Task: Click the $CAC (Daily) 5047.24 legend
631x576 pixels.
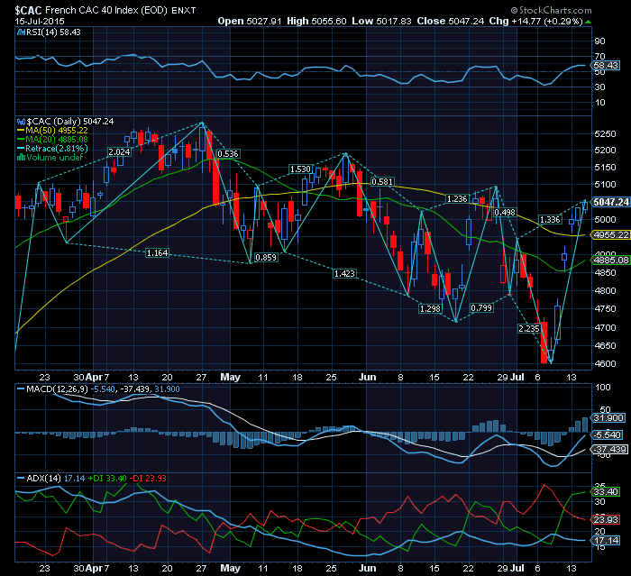Action: click(x=65, y=121)
